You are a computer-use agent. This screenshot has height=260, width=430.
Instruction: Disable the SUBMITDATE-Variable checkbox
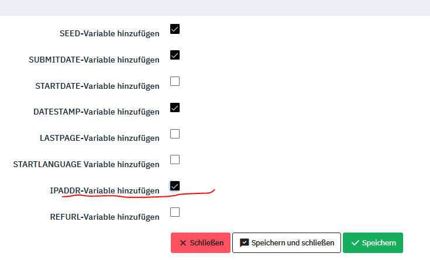click(175, 56)
